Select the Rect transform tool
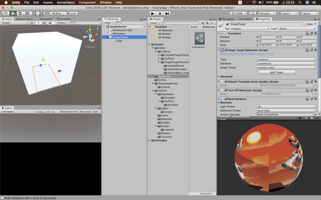The width and height of the screenshot is (321, 200). click(x=34, y=13)
